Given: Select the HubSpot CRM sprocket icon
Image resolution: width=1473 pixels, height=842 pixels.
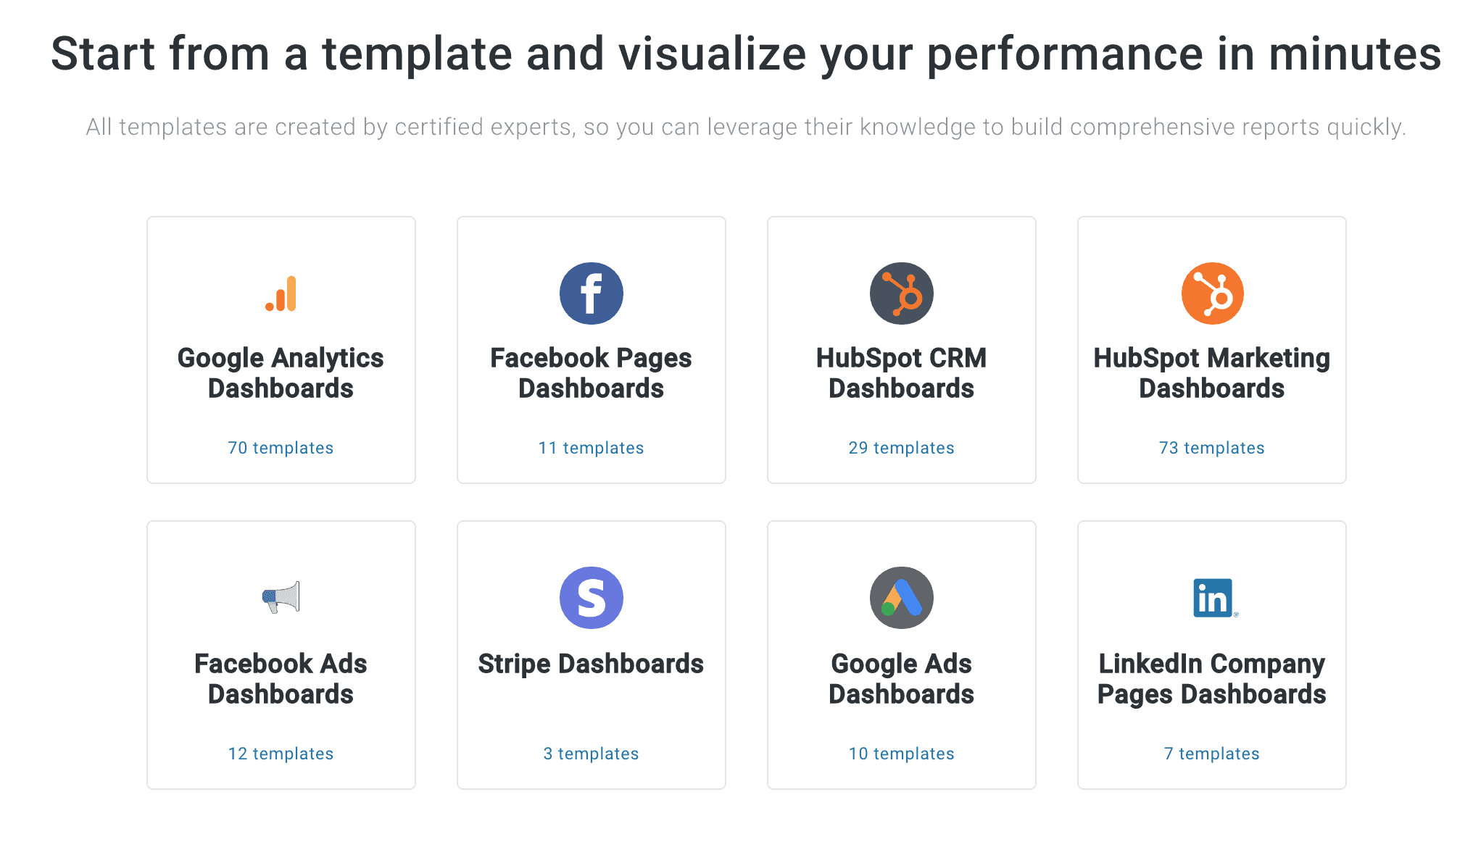Looking at the screenshot, I should click(x=901, y=293).
